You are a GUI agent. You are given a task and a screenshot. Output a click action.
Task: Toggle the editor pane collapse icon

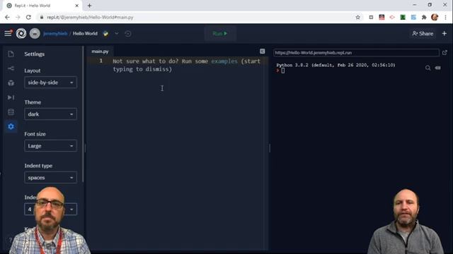click(263, 52)
